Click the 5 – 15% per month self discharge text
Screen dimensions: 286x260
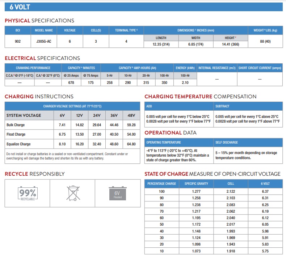coord(246,155)
